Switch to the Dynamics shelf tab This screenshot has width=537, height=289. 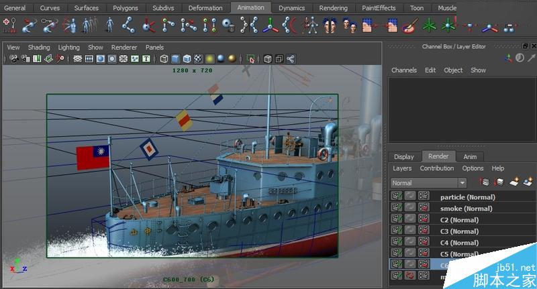291,8
